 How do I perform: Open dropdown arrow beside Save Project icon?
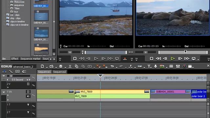point(65,68)
